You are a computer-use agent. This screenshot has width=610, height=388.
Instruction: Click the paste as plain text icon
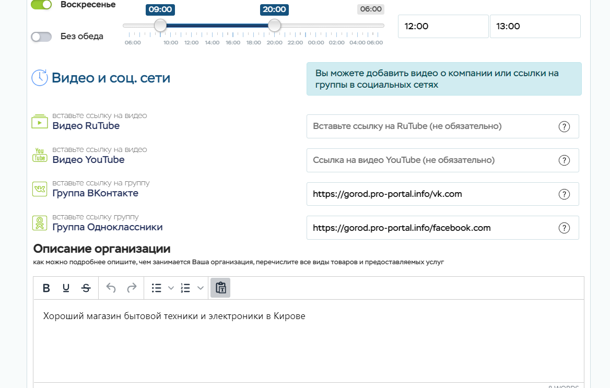coord(220,288)
